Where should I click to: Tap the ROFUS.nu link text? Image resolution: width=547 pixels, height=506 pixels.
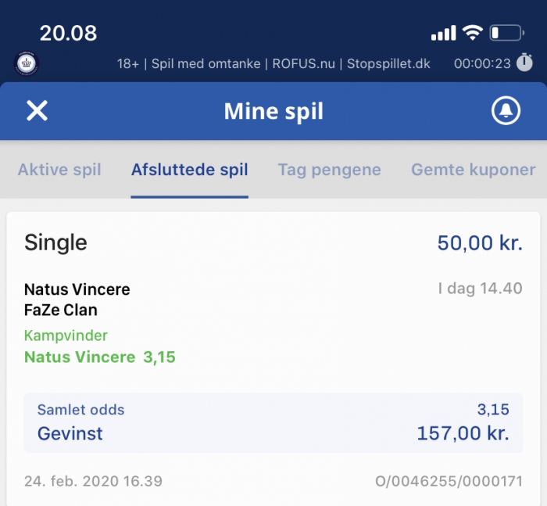coord(303,63)
